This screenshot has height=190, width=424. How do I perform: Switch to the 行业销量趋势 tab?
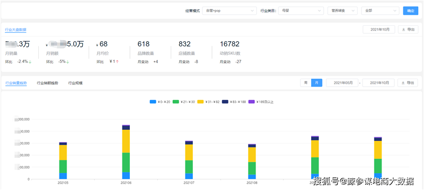point(16,83)
